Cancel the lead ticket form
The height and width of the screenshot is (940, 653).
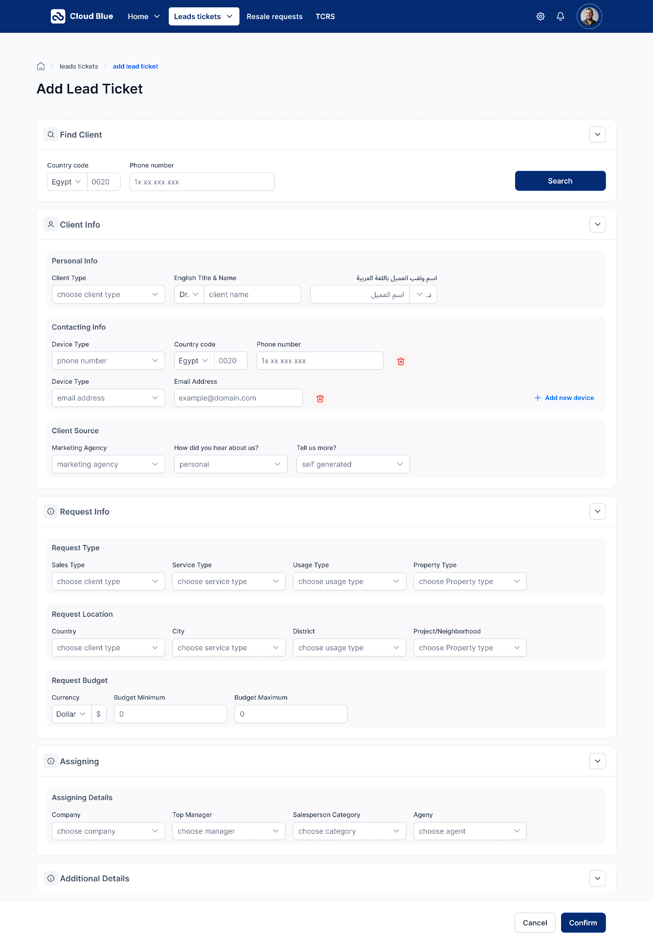pos(535,923)
